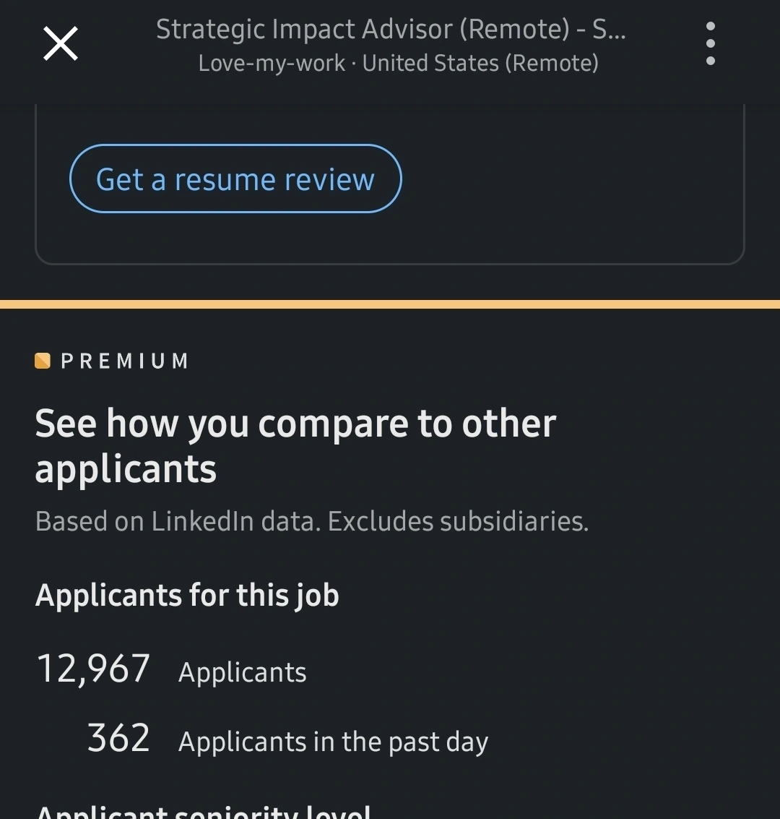Select the PREMIUM label text
The width and height of the screenshot is (780, 819).
pyautogui.click(x=125, y=361)
